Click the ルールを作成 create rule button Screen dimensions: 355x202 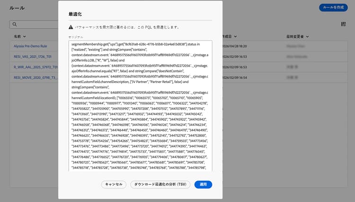coord(333,8)
